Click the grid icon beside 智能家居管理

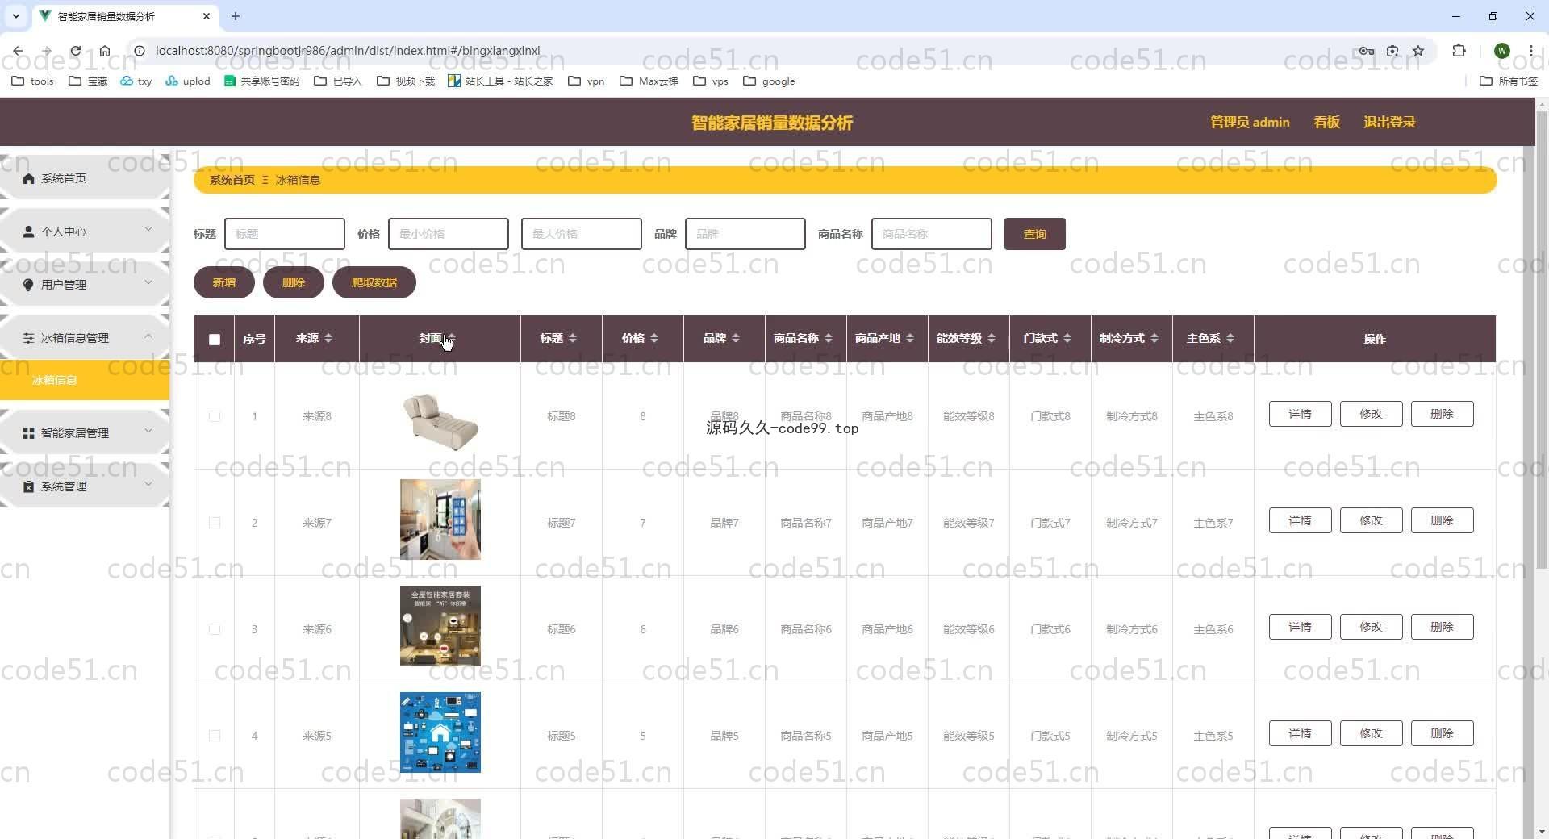click(28, 433)
